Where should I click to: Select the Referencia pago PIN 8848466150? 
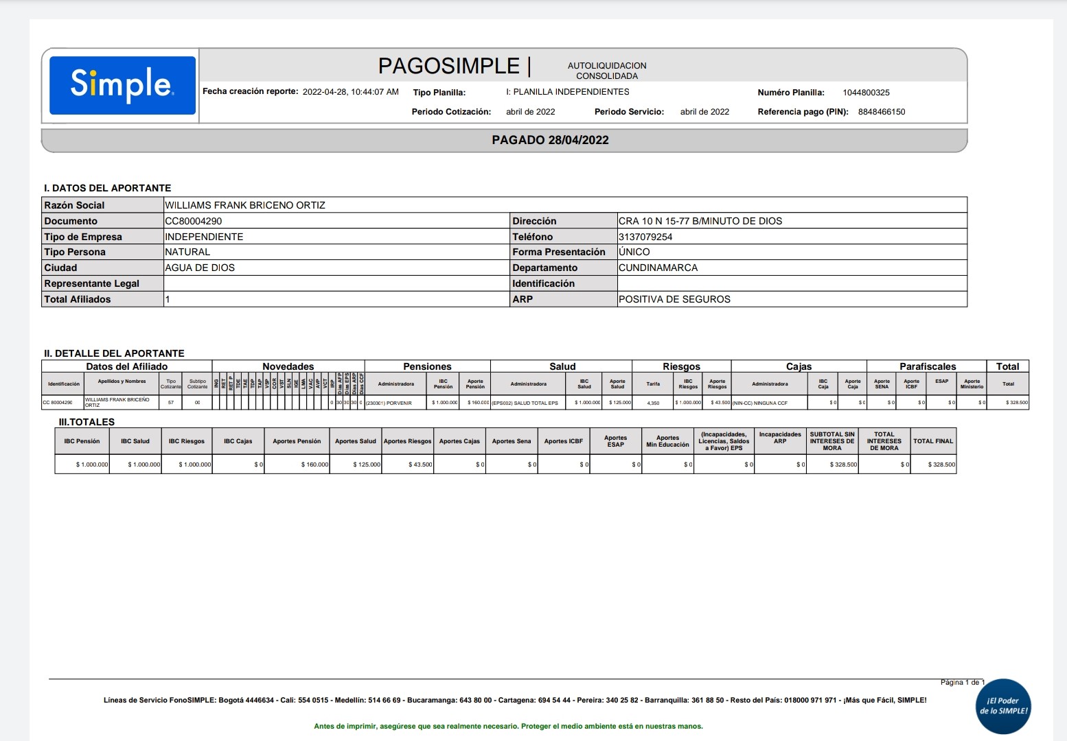[881, 112]
